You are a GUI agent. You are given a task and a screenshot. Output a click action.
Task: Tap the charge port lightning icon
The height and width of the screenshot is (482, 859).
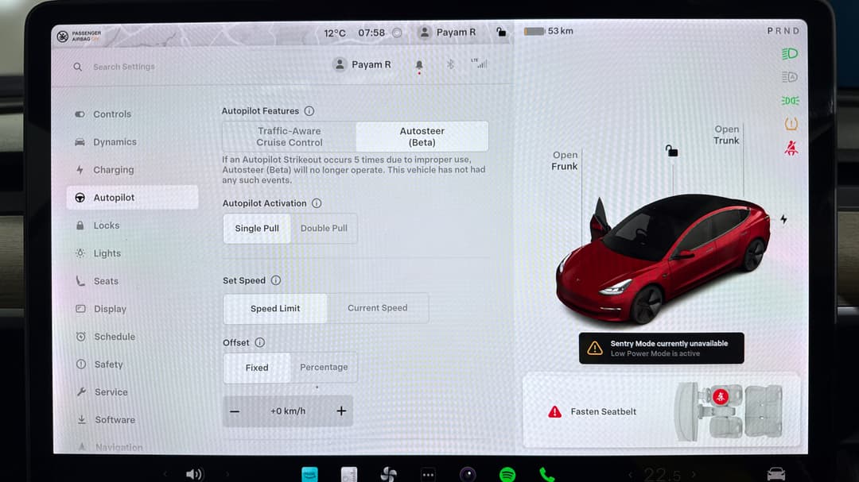(x=784, y=219)
